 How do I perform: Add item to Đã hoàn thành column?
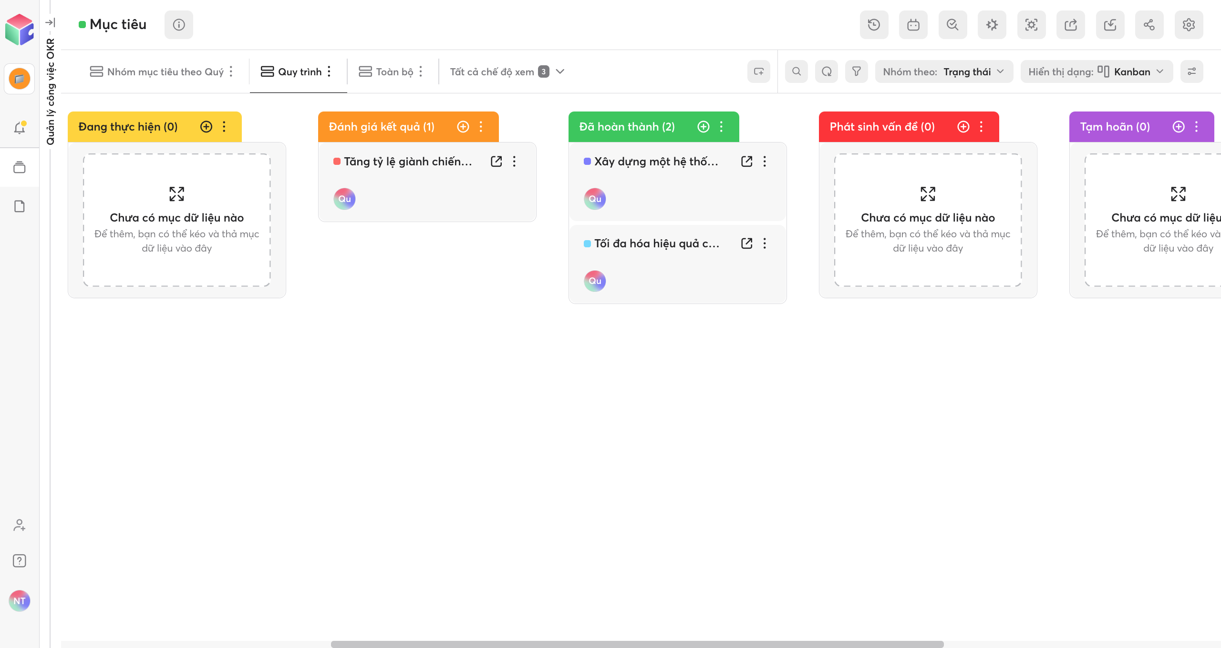pyautogui.click(x=704, y=127)
